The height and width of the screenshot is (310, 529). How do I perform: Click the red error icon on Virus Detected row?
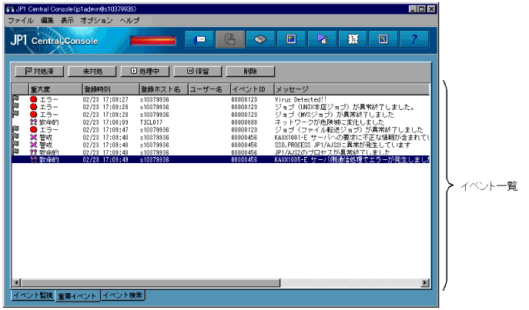pyautogui.click(x=34, y=99)
